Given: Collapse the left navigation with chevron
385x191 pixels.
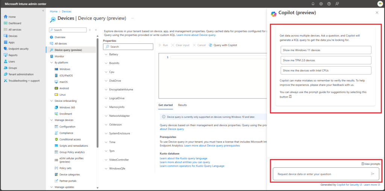Looking at the screenshot, I should (x=43, y=10).
